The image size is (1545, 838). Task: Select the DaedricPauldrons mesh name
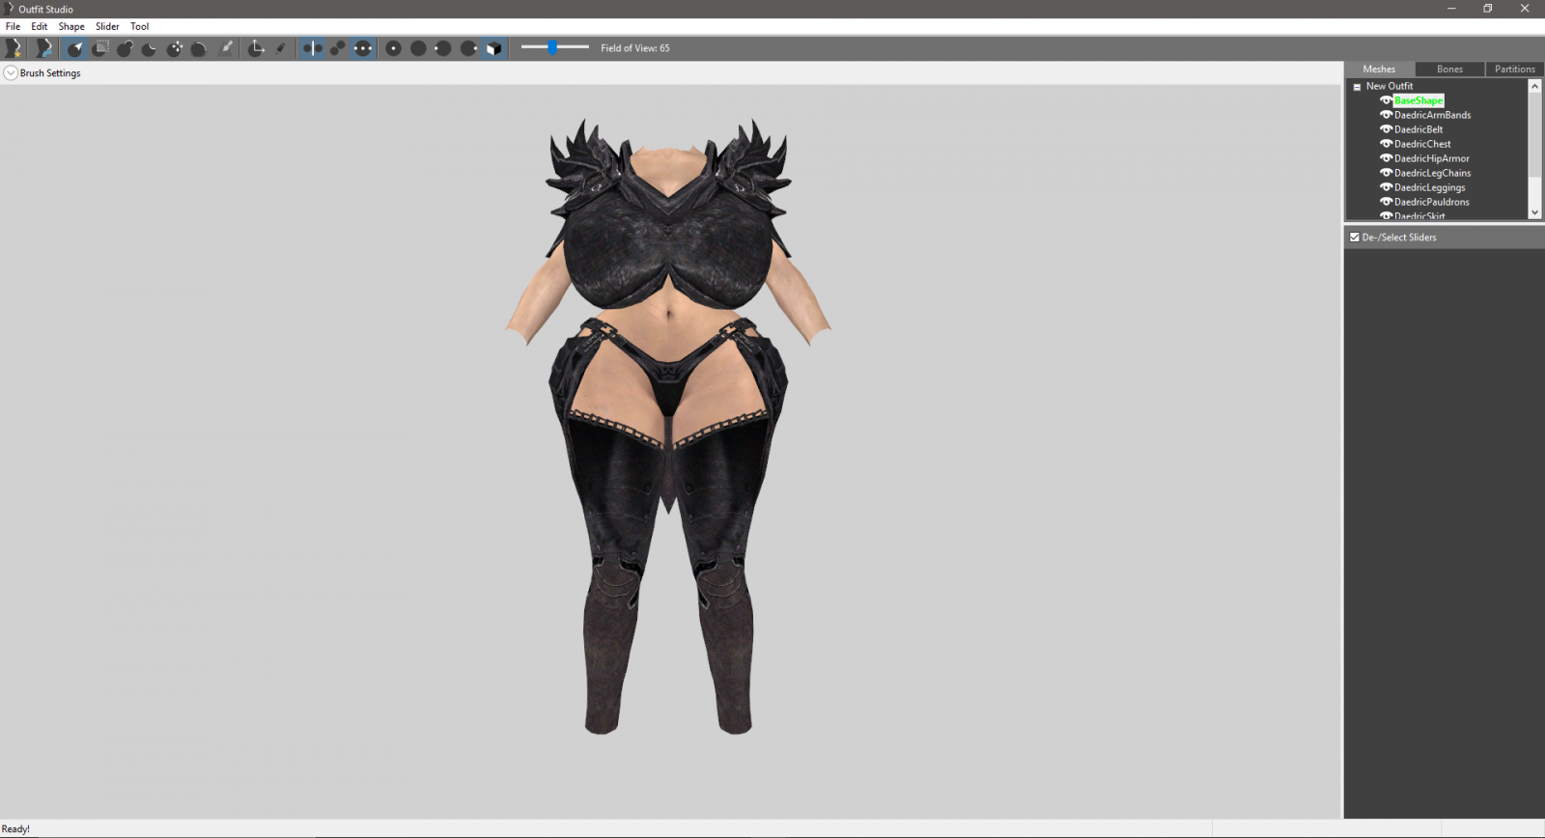1432,202
